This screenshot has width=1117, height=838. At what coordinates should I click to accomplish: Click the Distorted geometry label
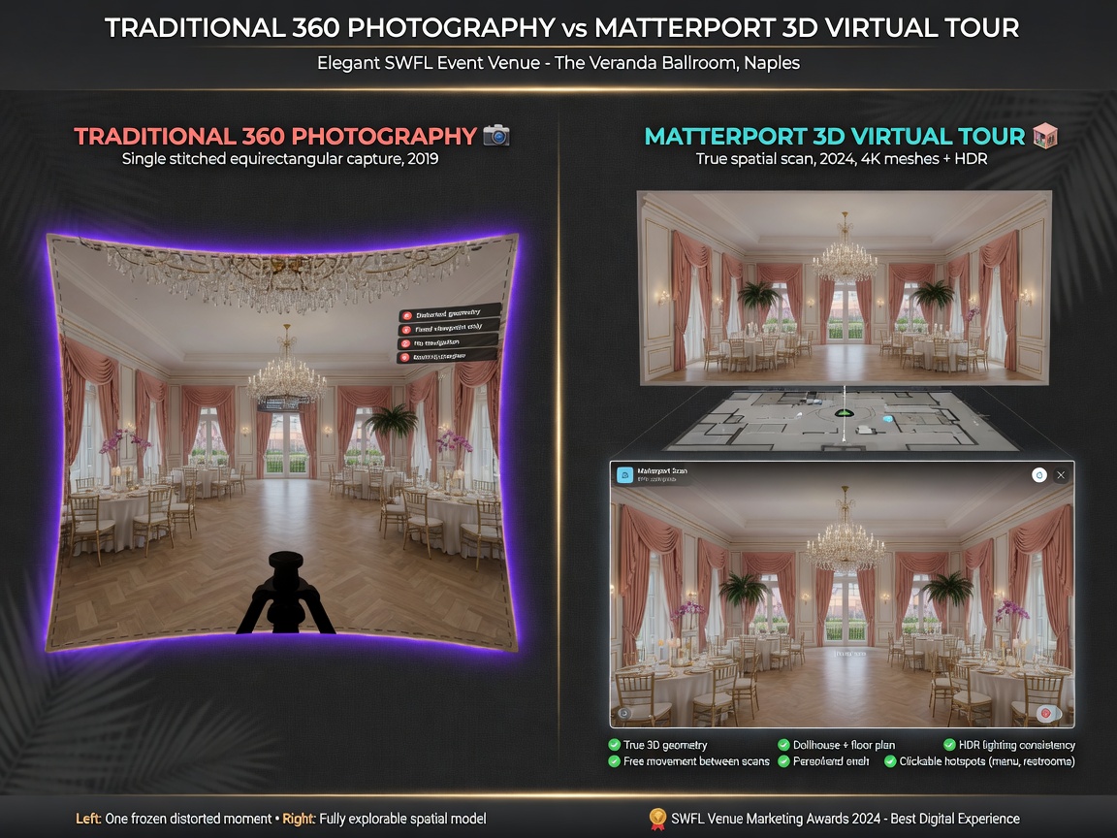click(449, 313)
